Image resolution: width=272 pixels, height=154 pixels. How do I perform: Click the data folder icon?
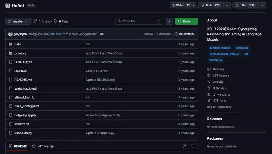click(10, 44)
